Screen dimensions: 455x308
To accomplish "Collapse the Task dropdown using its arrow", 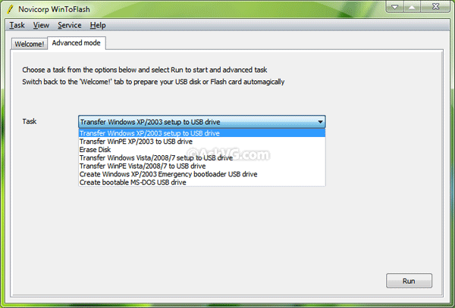I will coord(320,121).
